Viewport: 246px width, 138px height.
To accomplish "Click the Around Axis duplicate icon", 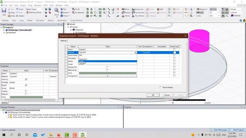I will (133, 13).
